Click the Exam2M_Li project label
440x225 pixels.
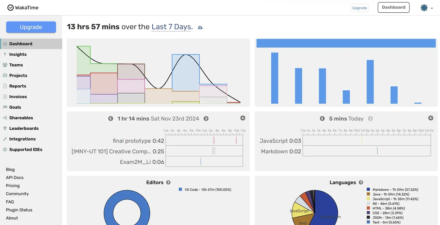[142, 162]
